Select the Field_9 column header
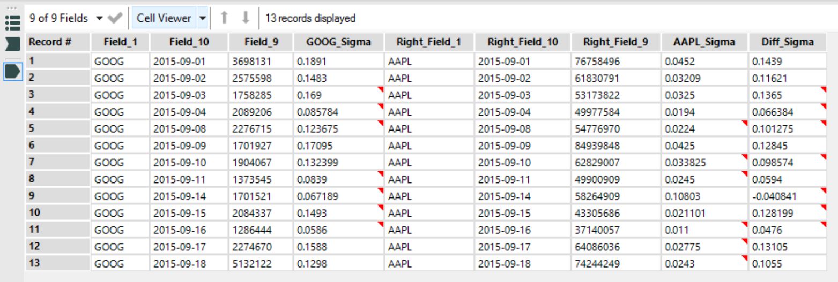The image size is (838, 282). click(261, 42)
